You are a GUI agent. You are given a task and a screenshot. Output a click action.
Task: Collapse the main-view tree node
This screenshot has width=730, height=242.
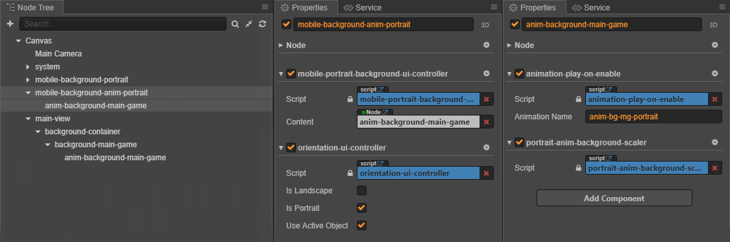point(28,119)
